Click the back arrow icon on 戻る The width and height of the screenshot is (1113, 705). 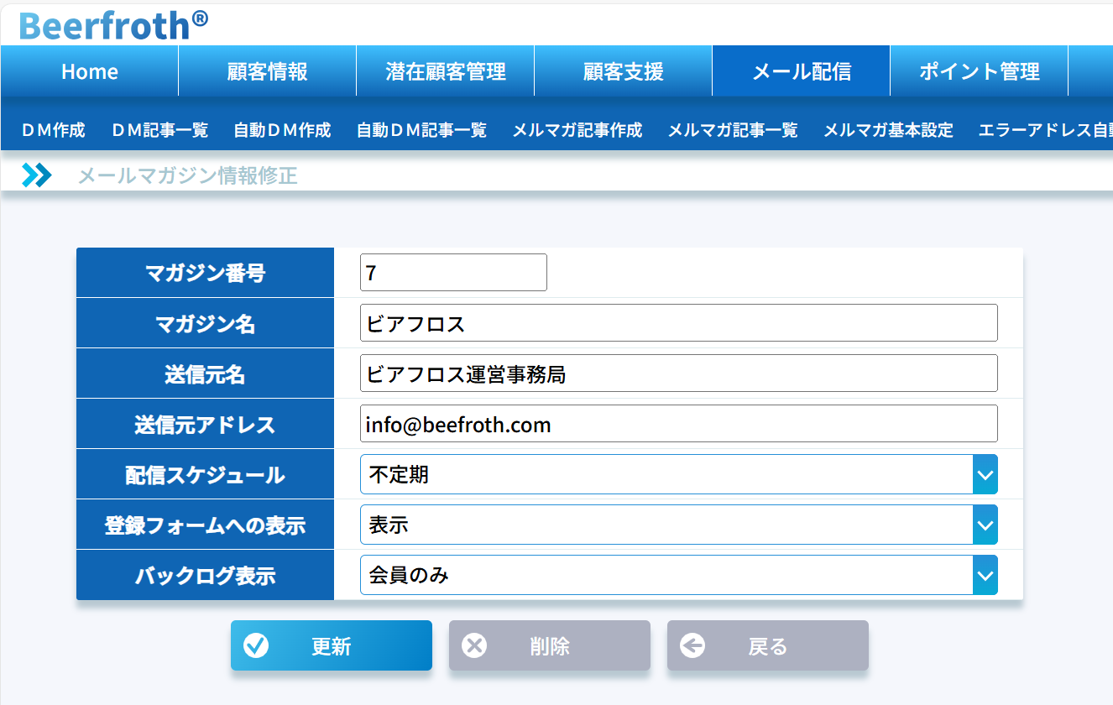pos(692,645)
